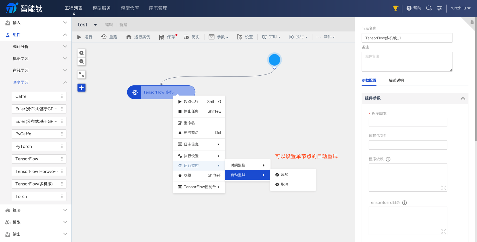Collapse the 组件参数 section
This screenshot has height=242, width=477.
click(x=463, y=98)
